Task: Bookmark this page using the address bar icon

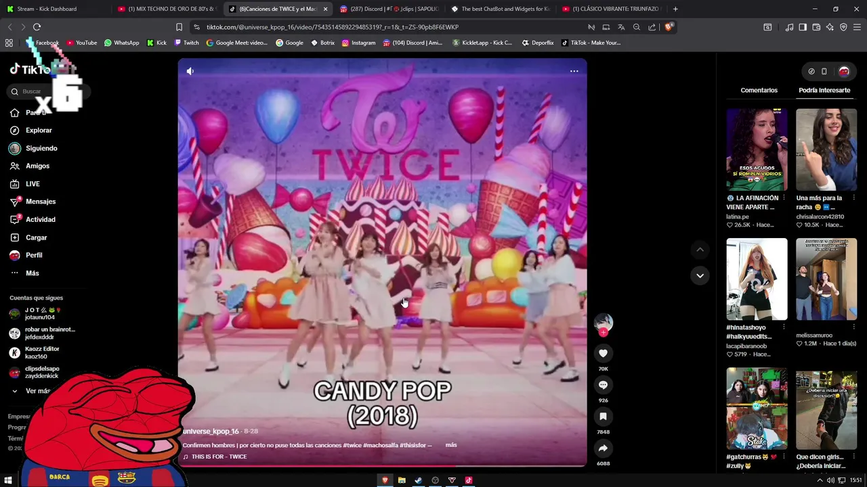Action: point(179,27)
